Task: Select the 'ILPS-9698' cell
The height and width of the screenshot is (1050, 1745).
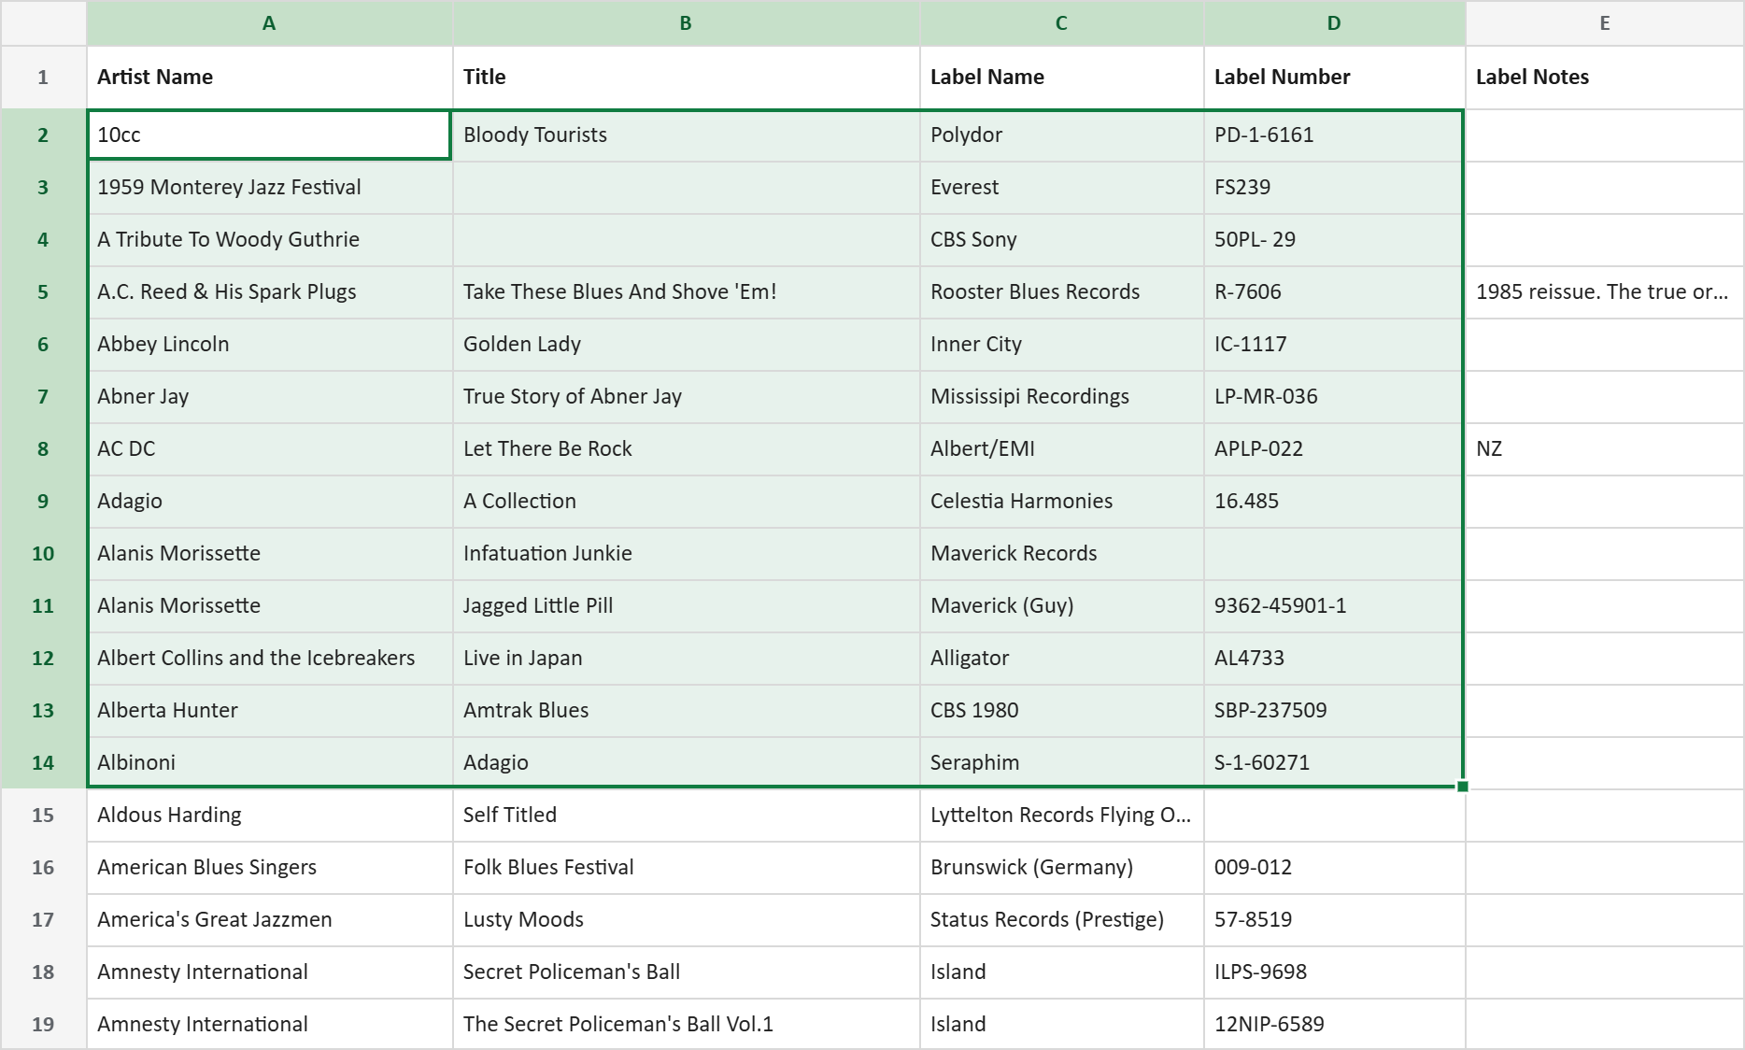Action: [x=1334, y=972]
